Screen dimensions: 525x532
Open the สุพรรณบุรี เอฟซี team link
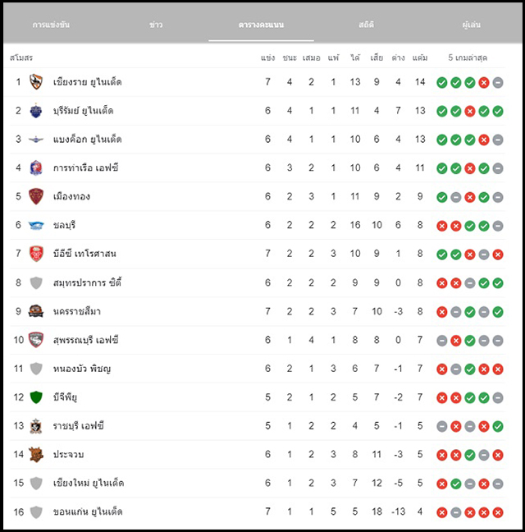coord(85,340)
